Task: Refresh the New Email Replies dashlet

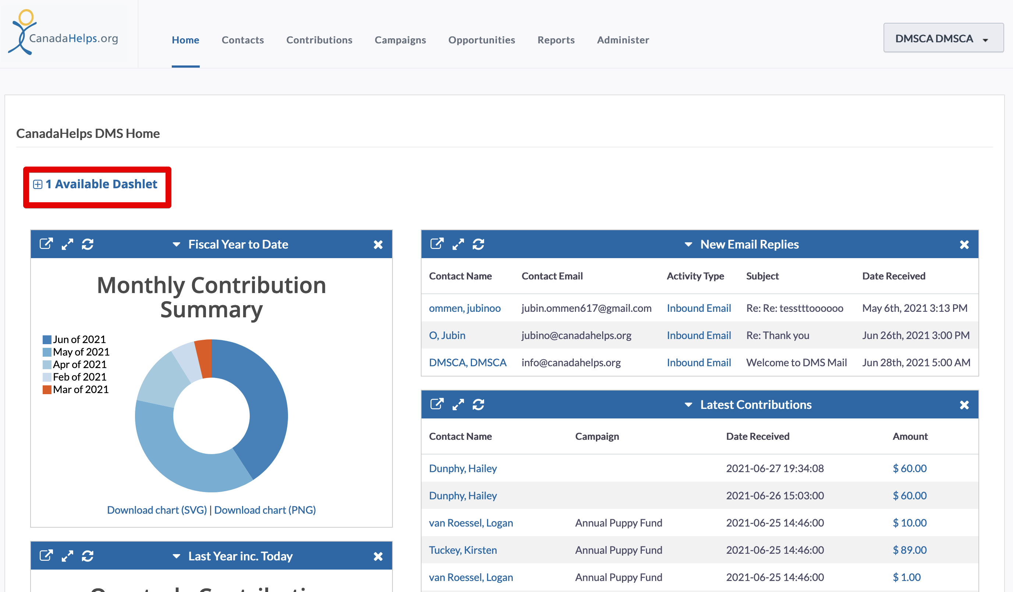Action: [478, 244]
